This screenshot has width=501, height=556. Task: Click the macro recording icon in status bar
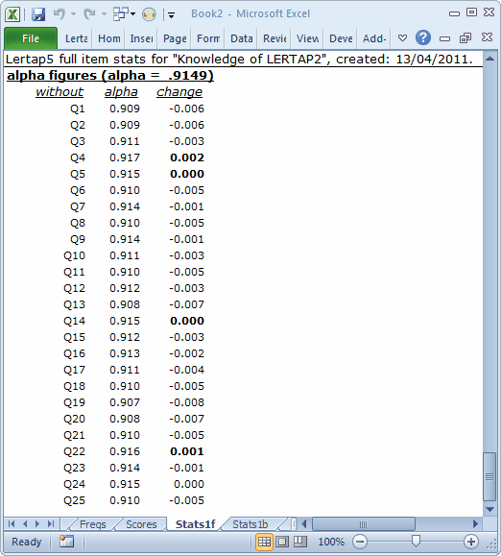[66, 542]
